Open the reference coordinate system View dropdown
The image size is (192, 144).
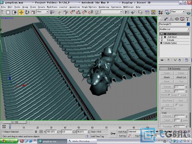coord(43,12)
